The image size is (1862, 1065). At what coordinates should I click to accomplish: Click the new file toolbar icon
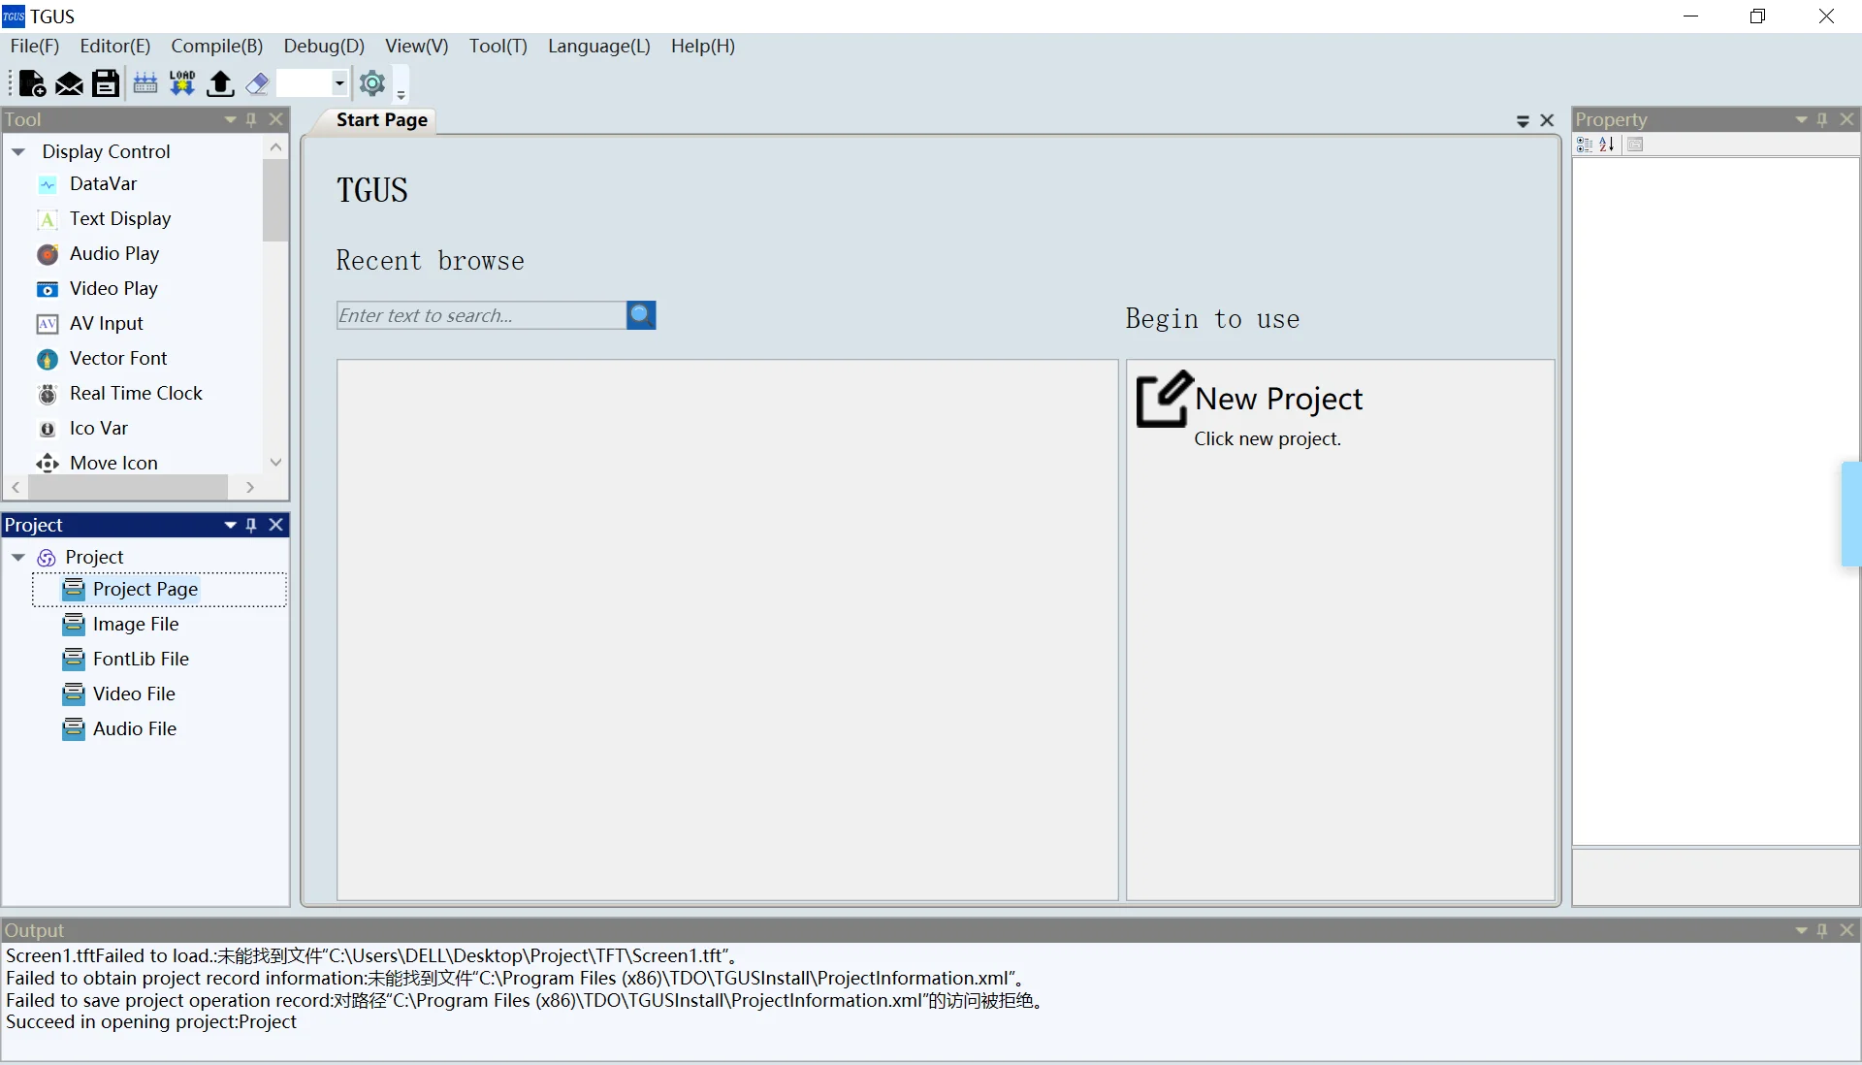pos(32,84)
